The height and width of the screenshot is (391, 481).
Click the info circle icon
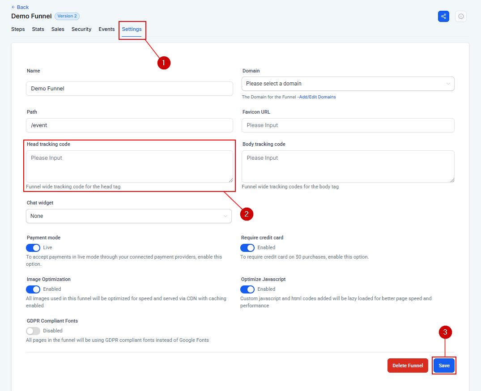coord(461,17)
